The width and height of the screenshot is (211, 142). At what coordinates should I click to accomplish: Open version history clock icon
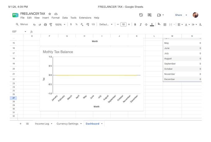pyautogui.click(x=141, y=15)
